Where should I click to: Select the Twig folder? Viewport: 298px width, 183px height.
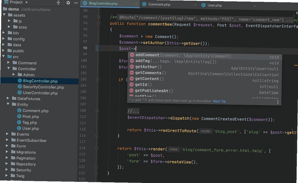point(18,176)
